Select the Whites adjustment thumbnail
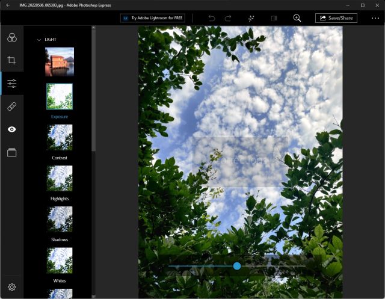This screenshot has width=385, height=299. click(60, 260)
